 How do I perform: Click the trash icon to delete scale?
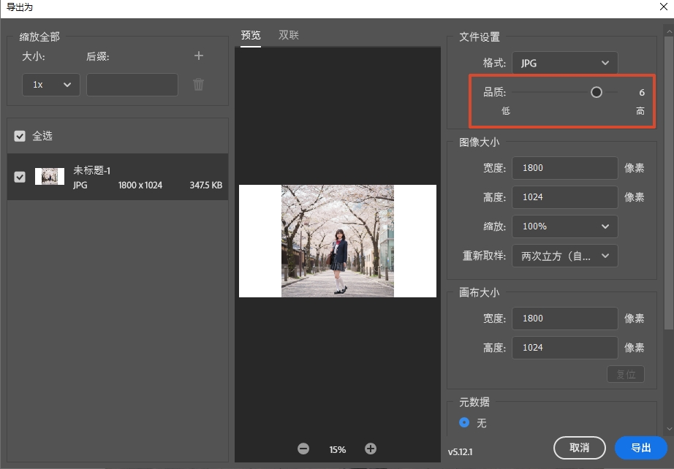(x=198, y=85)
